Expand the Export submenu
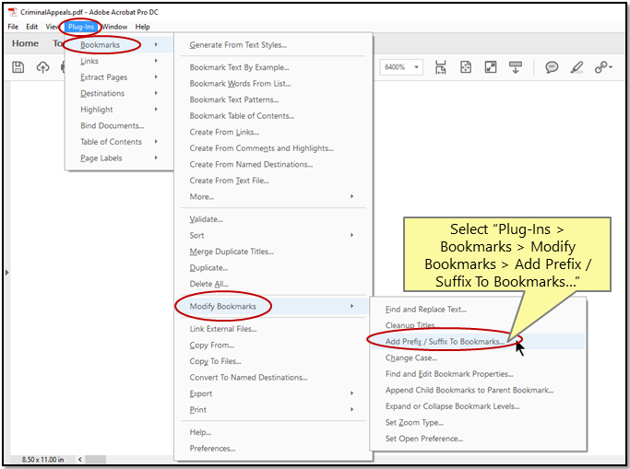The image size is (630, 469). 273,393
